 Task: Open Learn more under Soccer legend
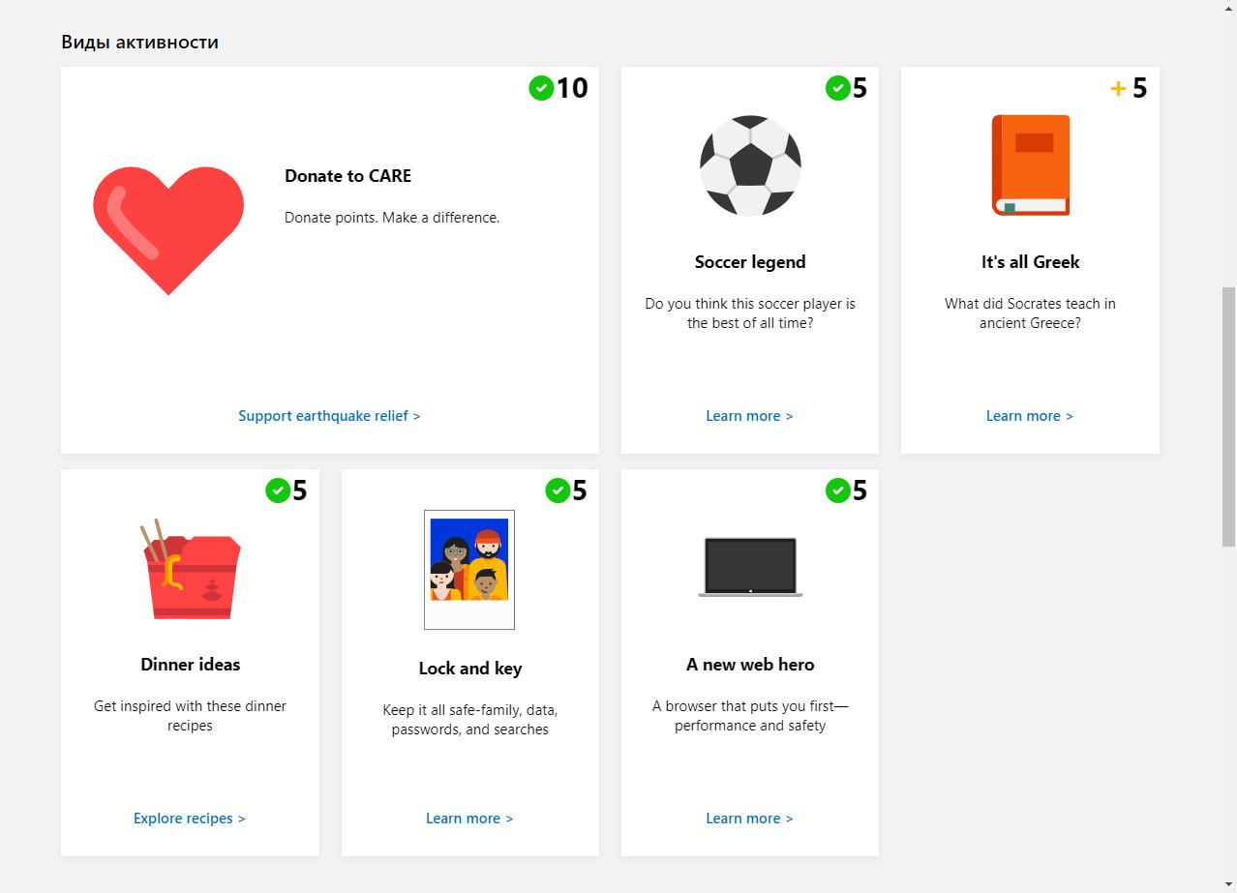(749, 416)
